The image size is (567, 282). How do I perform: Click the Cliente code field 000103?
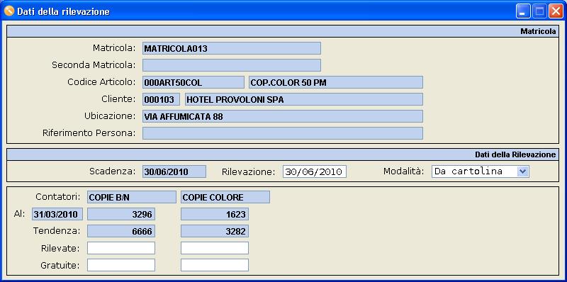pos(162,99)
